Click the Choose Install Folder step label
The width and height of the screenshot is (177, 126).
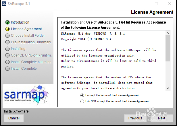pyautogui.click(x=28, y=36)
